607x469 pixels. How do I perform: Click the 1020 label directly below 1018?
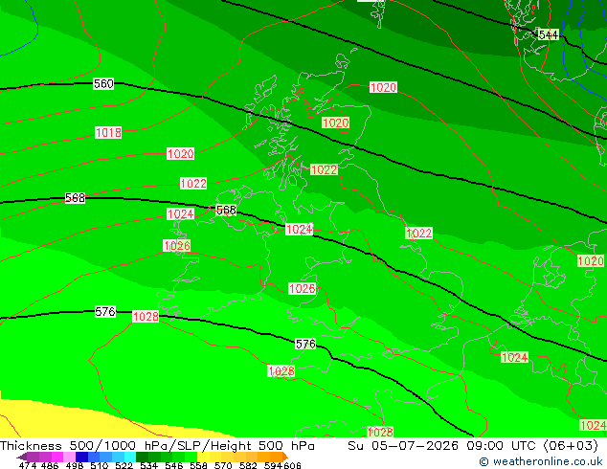pyautogui.click(x=180, y=154)
